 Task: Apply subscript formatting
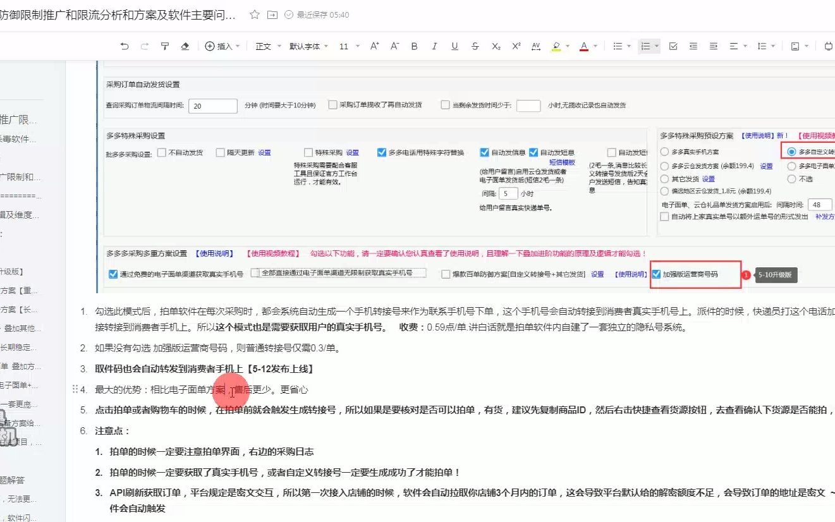[496, 46]
